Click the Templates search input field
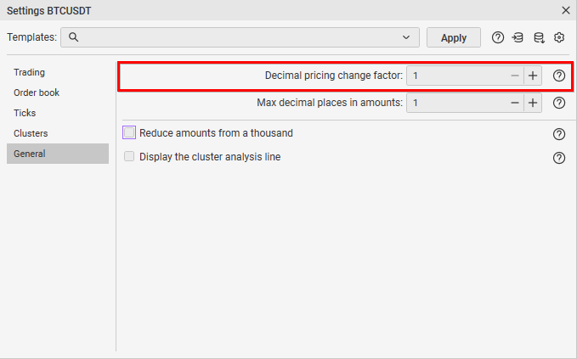Image resolution: width=577 pixels, height=359 pixels. (x=240, y=37)
